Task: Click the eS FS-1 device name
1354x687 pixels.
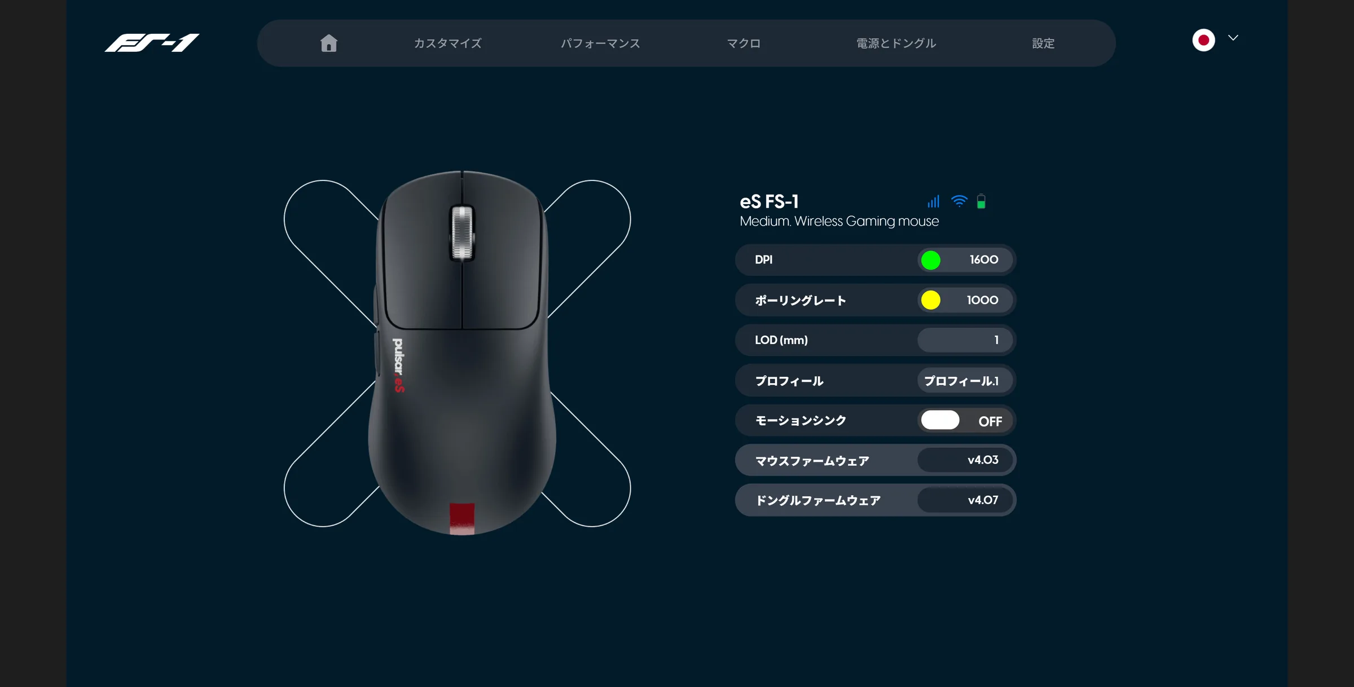Action: coord(770,201)
